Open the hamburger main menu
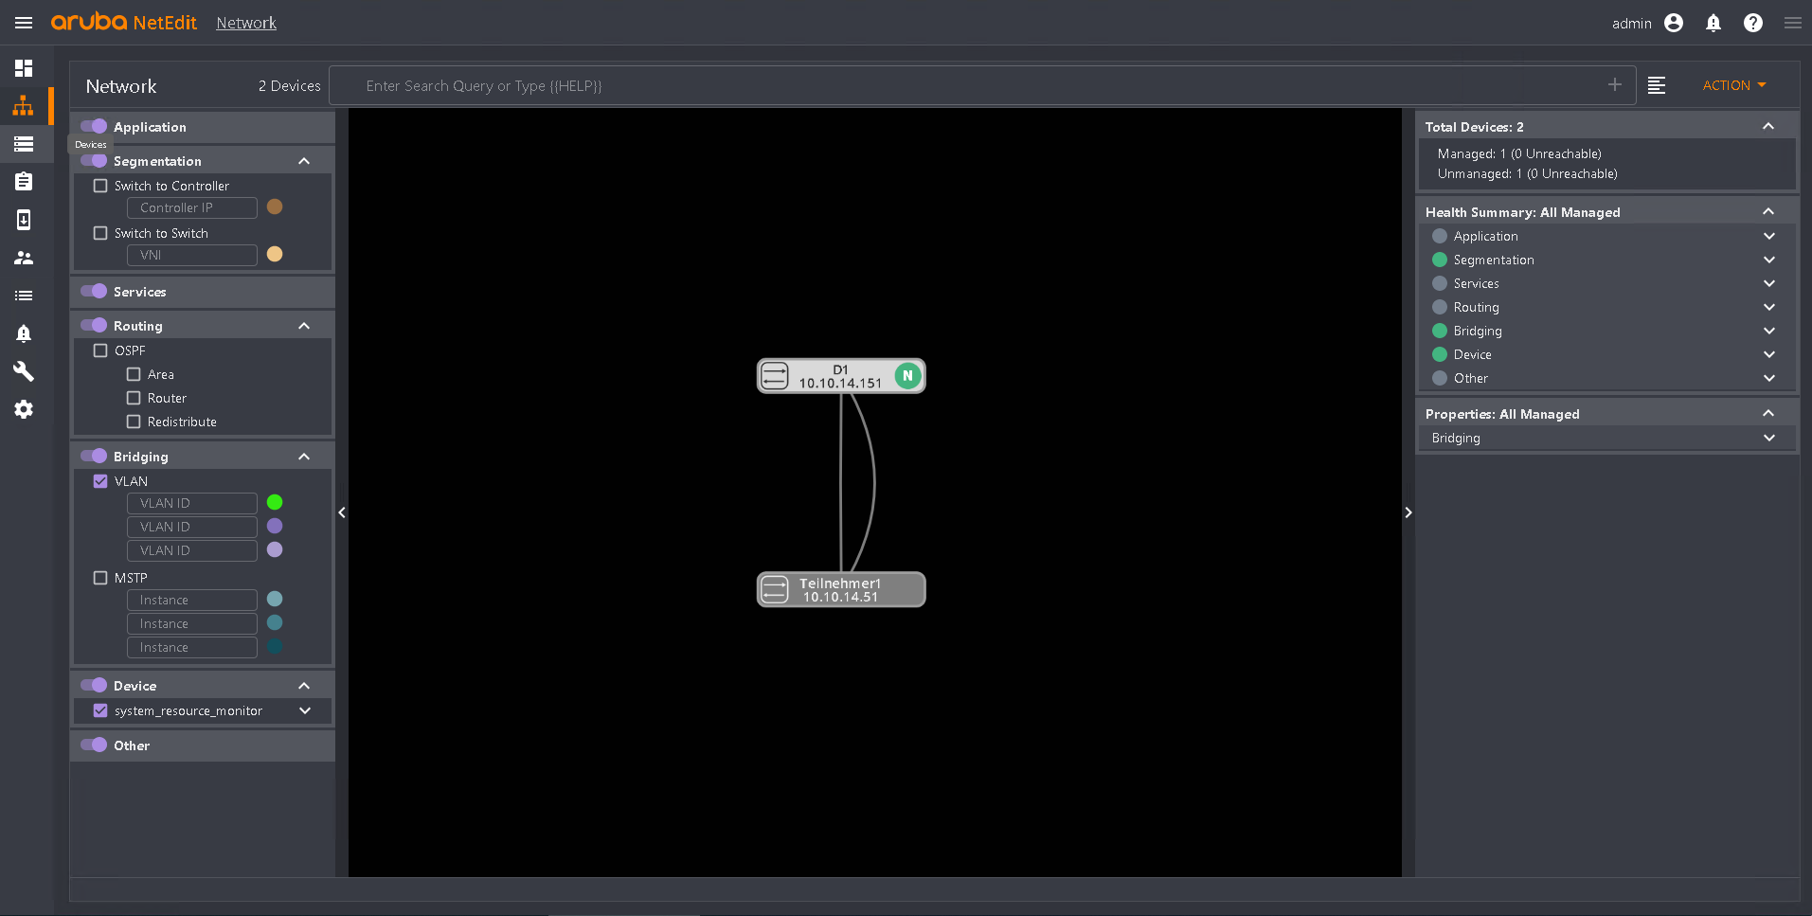Screen dimensions: 1812x916 click(24, 23)
